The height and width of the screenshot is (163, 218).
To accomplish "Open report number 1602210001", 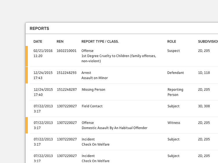I will [x=67, y=51].
